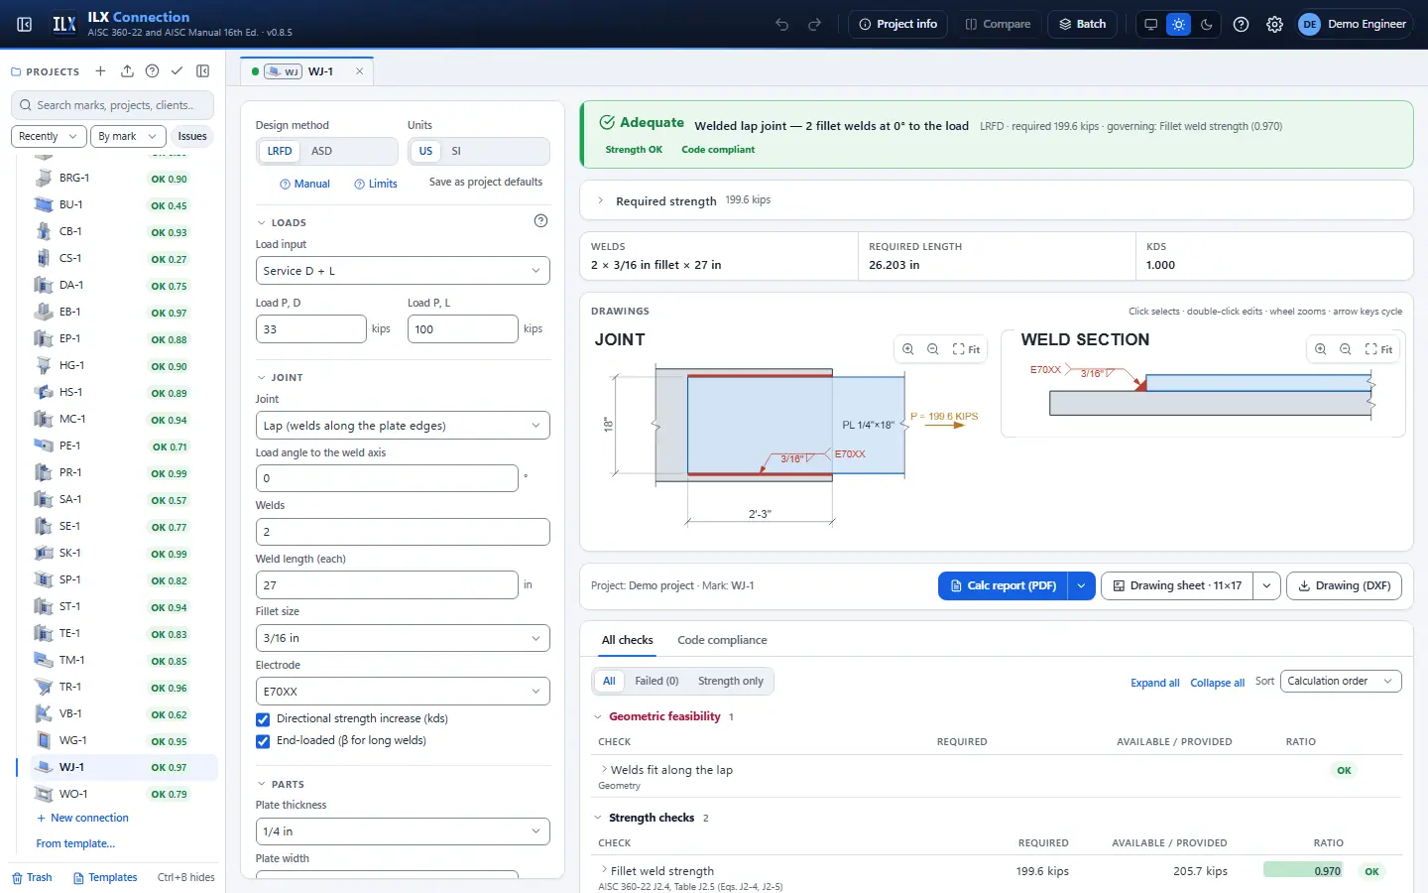The height and width of the screenshot is (893, 1428).
Task: Click the Weld length (each) input field
Action: (x=387, y=585)
